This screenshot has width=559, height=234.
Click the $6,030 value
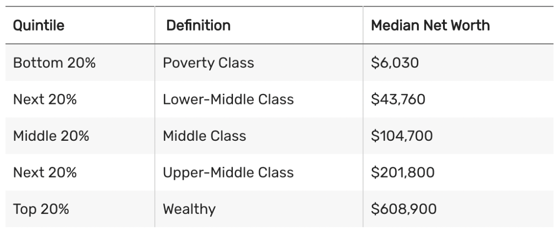coord(395,62)
